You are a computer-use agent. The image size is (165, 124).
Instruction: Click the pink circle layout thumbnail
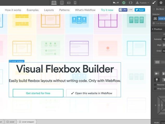(108, 48)
